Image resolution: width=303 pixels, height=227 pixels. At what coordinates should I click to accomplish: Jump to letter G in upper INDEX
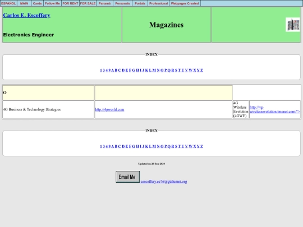134,70
